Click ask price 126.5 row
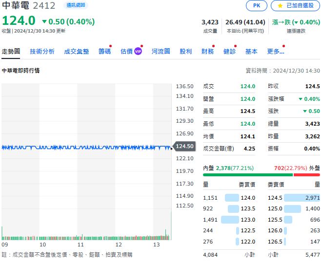This screenshot has width=323, height=263. click(294, 242)
